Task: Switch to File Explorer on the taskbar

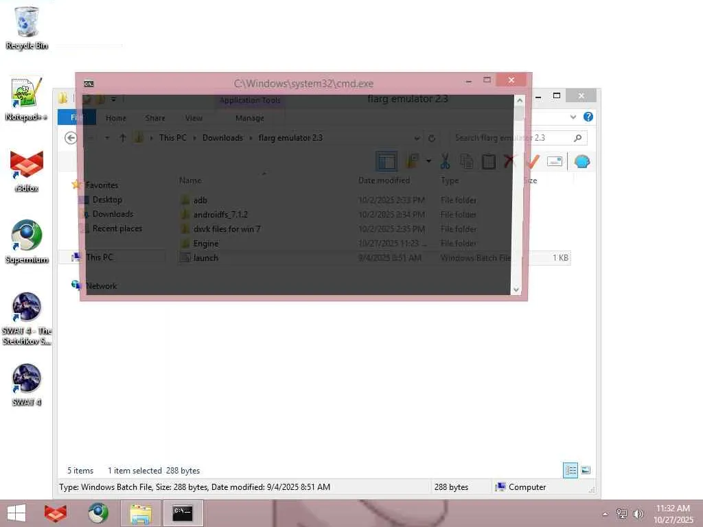Action: (x=141, y=513)
